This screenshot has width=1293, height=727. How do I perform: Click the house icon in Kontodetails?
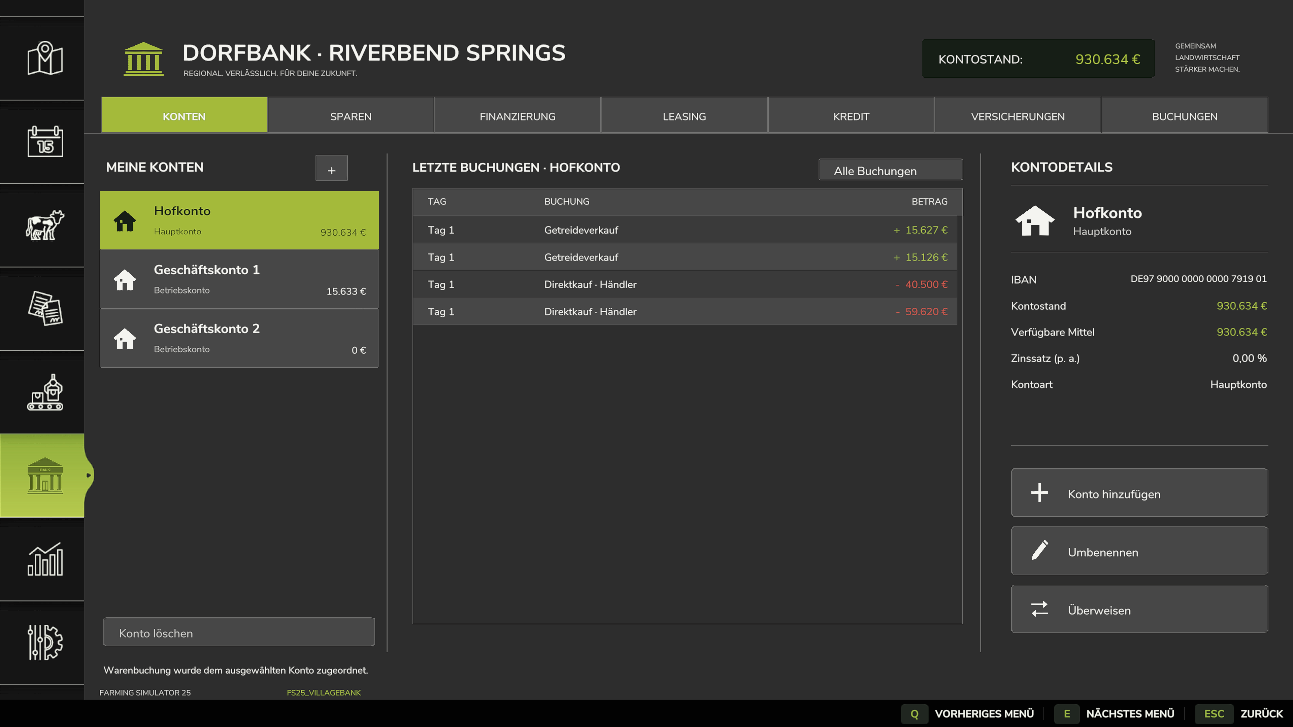tap(1034, 220)
